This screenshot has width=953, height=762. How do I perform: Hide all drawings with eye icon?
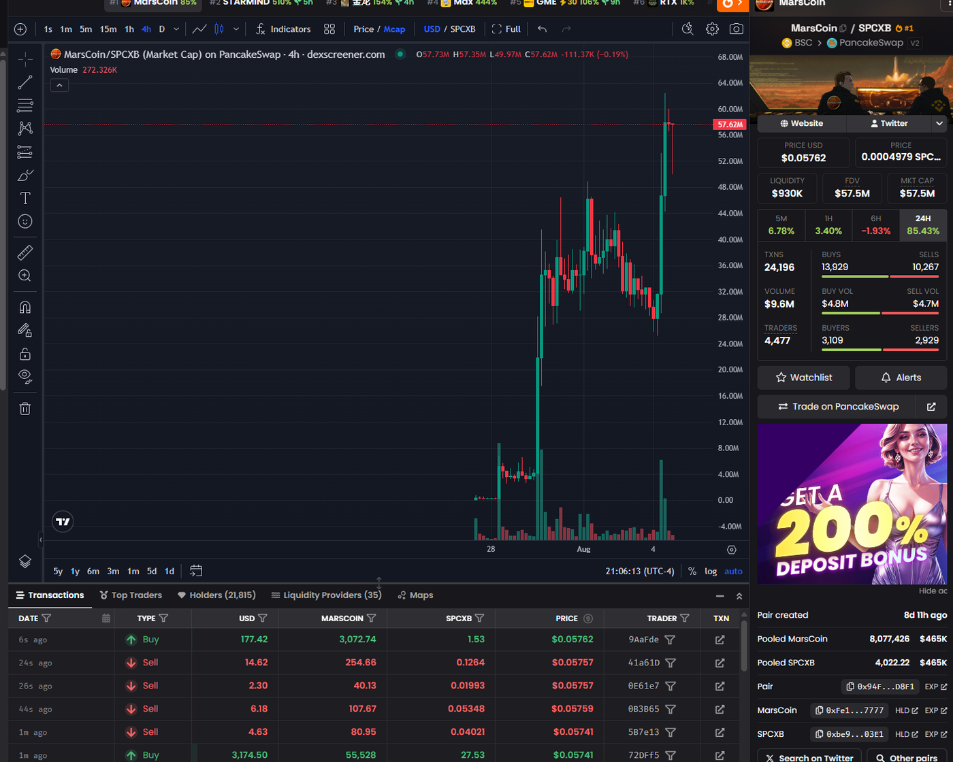coord(25,377)
